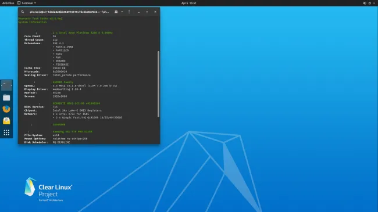Click the 'Monitor:' label
Viewport: 378px width, 212px height.
pyautogui.click(x=30, y=93)
